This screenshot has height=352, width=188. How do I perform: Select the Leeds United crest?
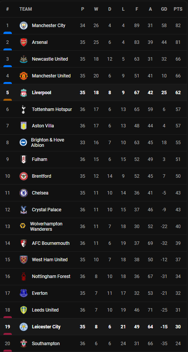click(x=24, y=310)
